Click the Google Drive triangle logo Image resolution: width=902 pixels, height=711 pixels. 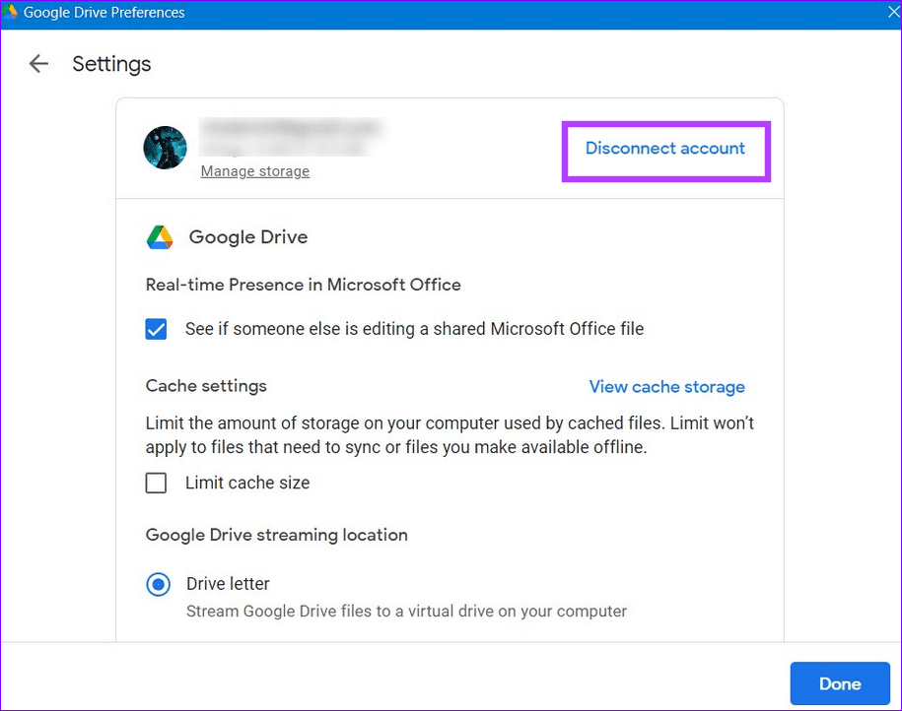(160, 236)
